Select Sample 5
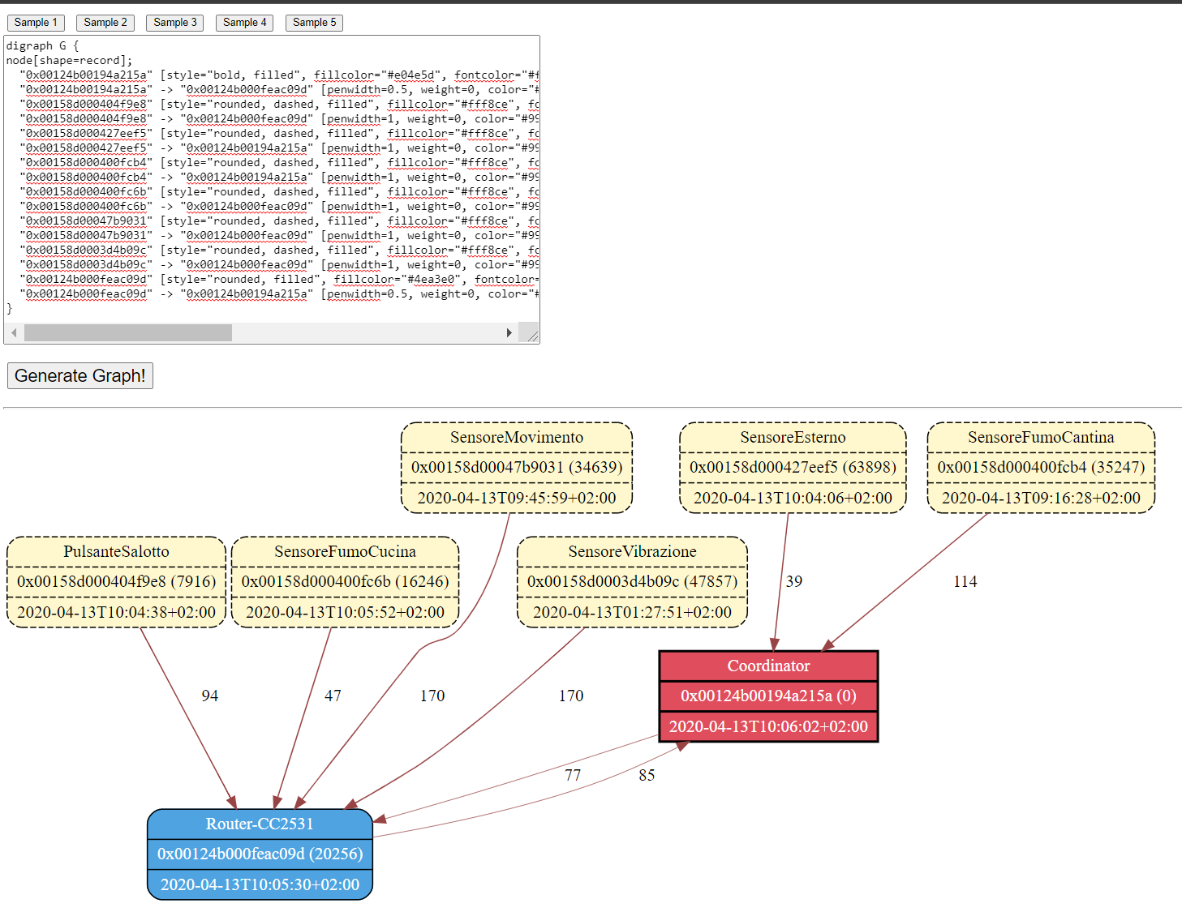This screenshot has height=912, width=1182. pos(314,22)
